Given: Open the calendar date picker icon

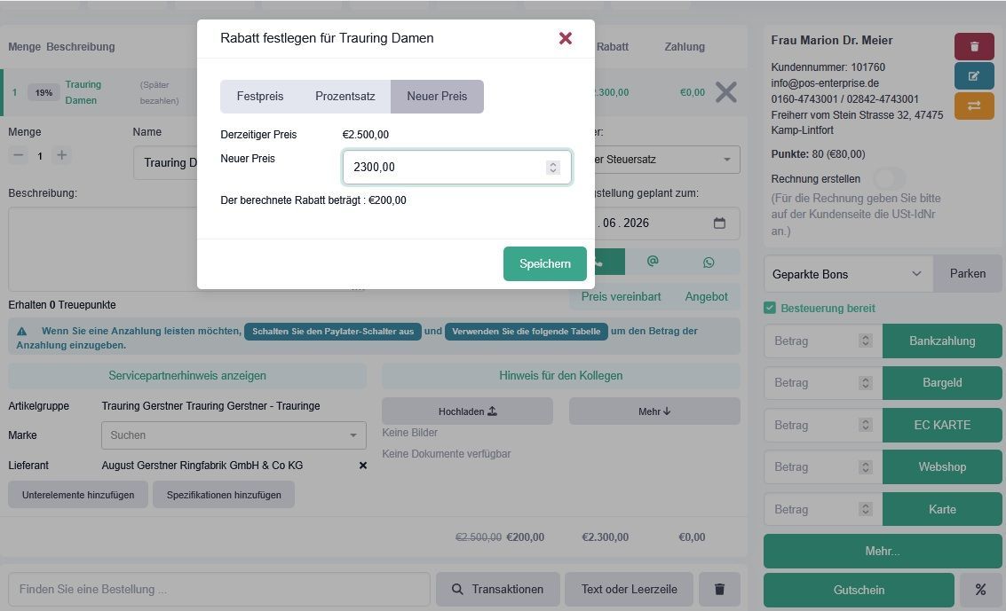Looking at the screenshot, I should point(719,223).
